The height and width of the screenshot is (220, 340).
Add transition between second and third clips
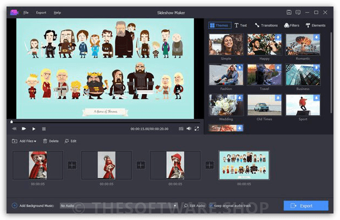click(x=141, y=165)
